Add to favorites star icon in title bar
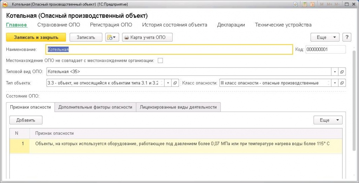The image size is (359, 183). [x=296, y=4]
